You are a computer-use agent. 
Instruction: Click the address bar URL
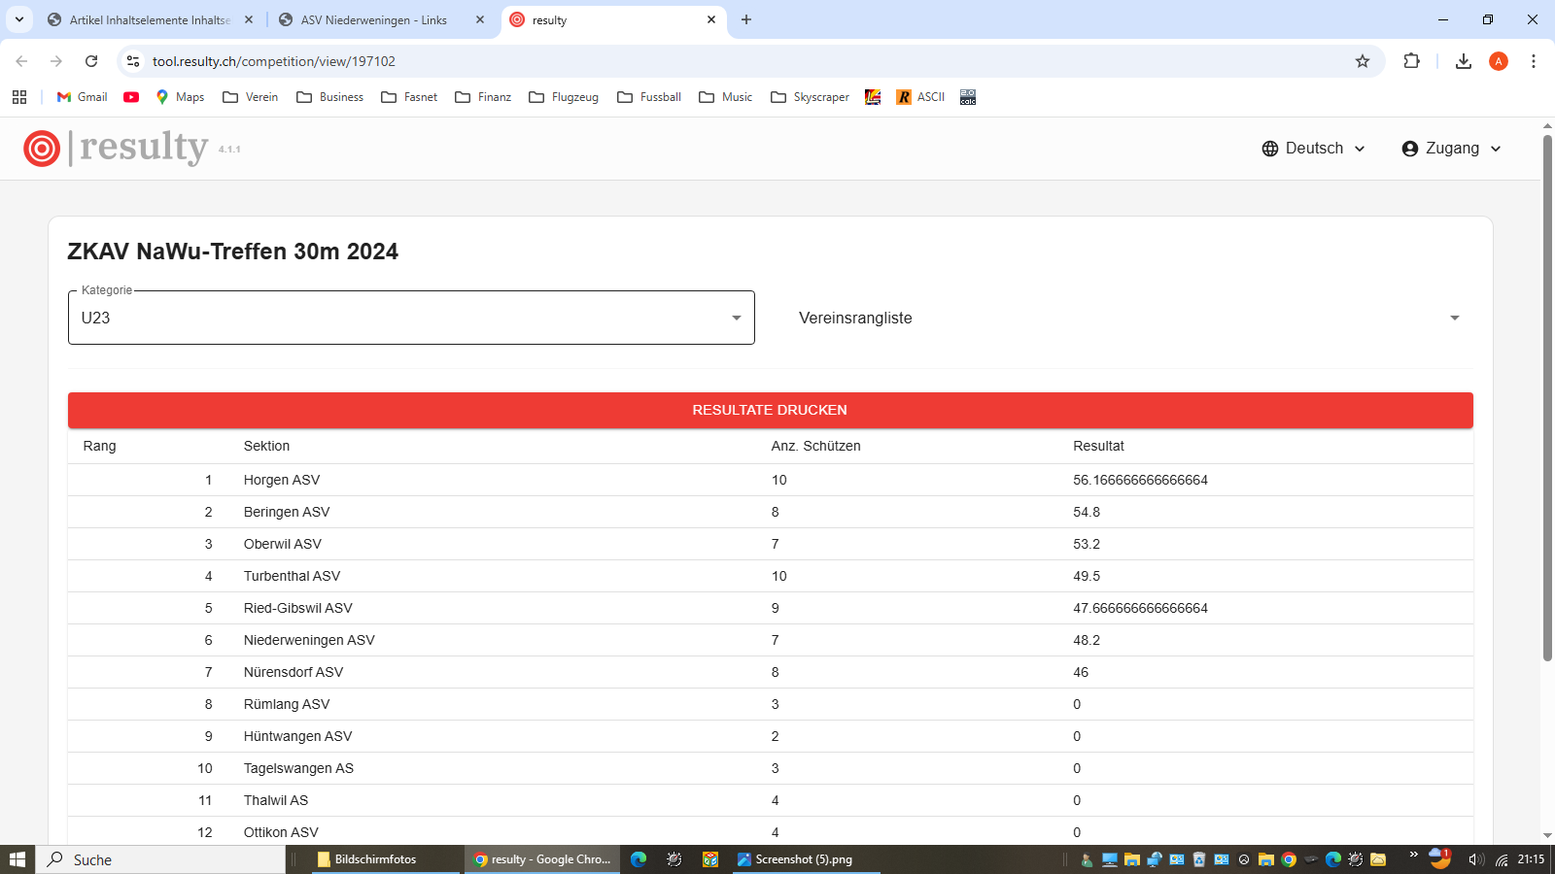coord(273,61)
